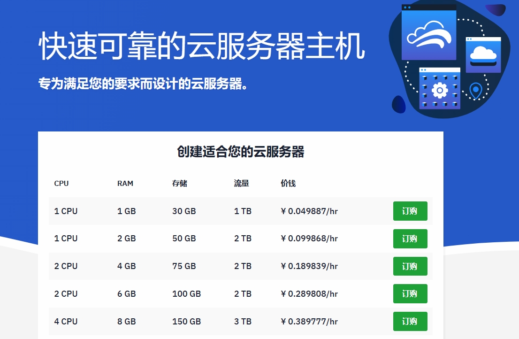
Task: Select the 价钱 column header
Action: pos(288,184)
